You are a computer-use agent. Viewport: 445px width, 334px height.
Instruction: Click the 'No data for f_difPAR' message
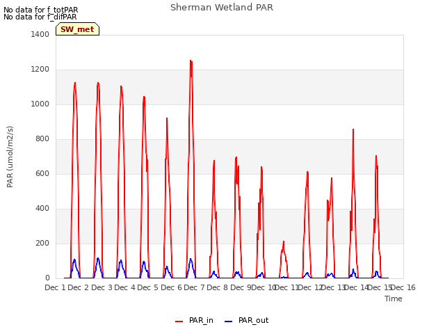point(40,17)
